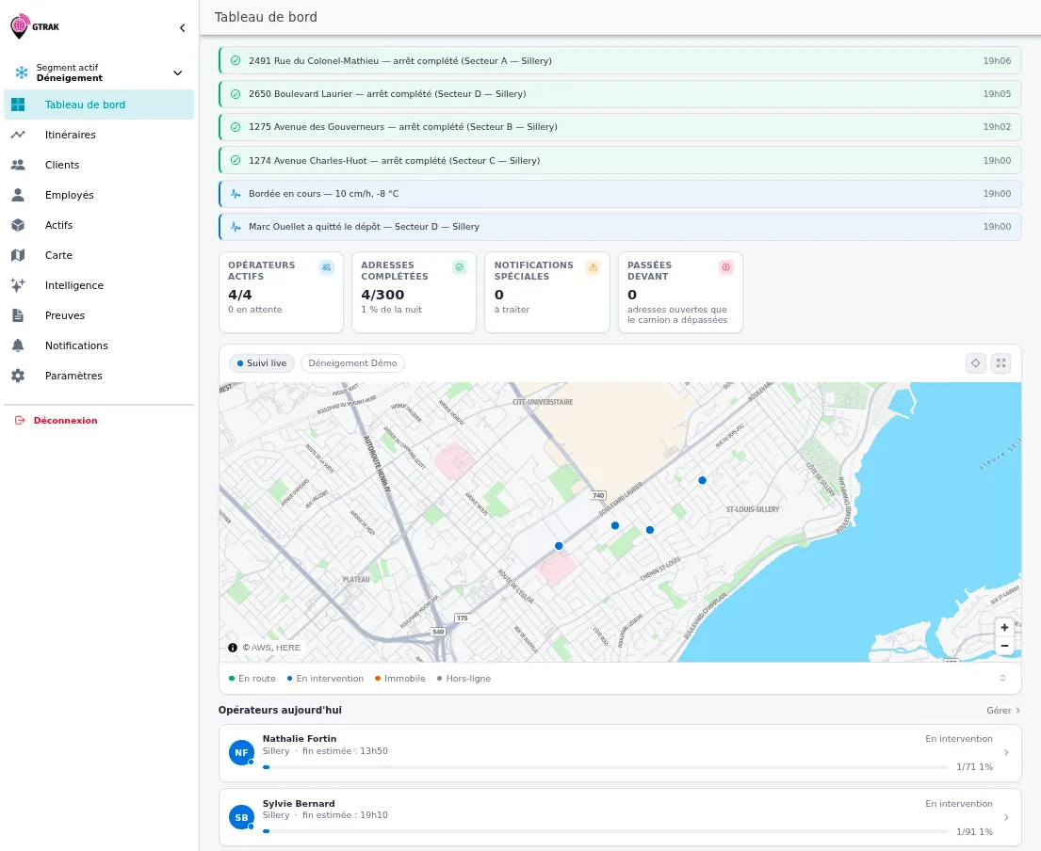The width and height of the screenshot is (1041, 851).
Task: Click the pulse icon on Bordée en cours alert
Action: [x=235, y=194]
